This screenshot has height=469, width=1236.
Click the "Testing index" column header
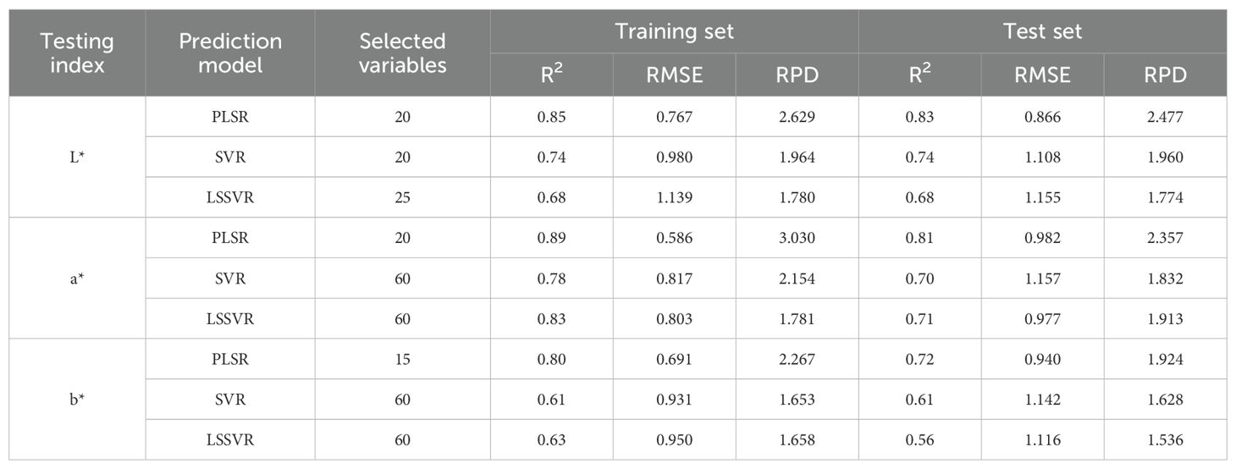coord(76,52)
